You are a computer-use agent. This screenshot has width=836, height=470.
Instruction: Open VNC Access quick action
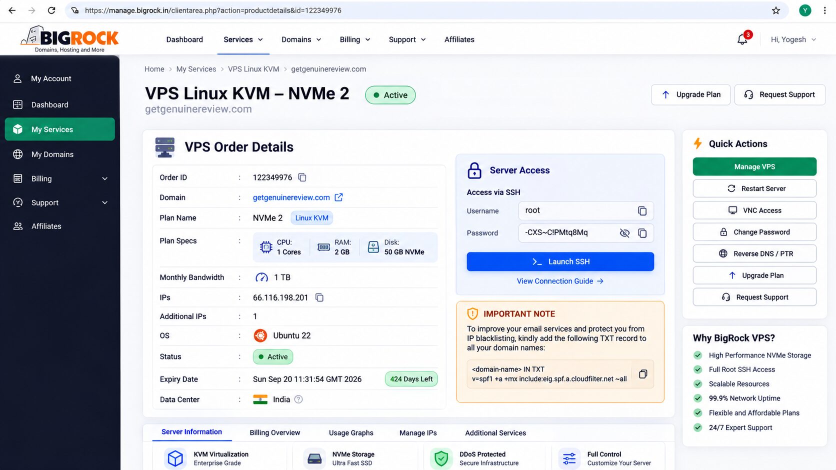click(x=754, y=210)
